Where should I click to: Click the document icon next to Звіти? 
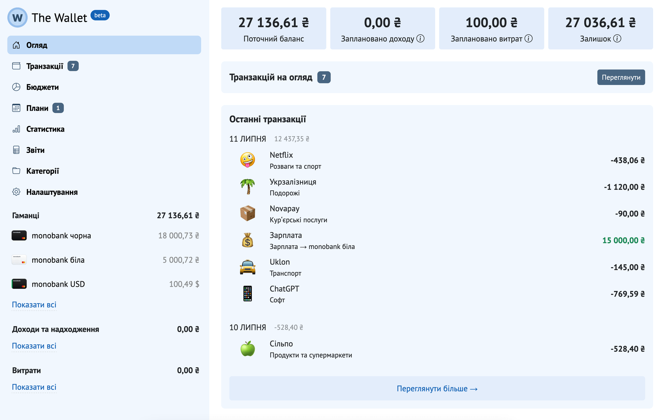16,150
